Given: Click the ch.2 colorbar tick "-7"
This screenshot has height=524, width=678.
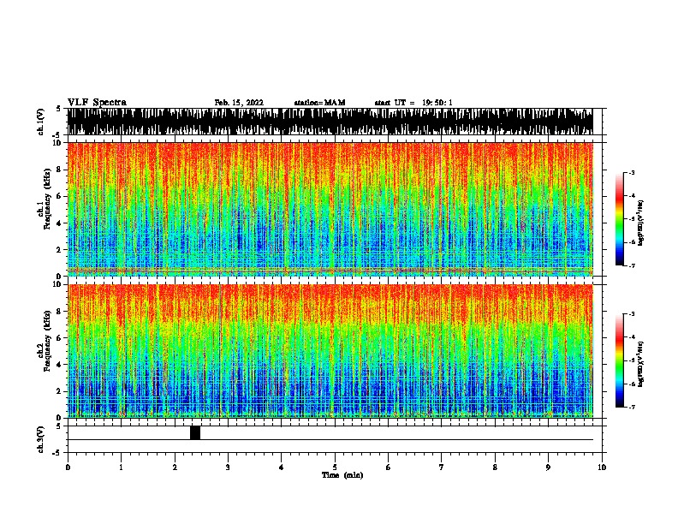Looking at the screenshot, I should tap(631, 408).
